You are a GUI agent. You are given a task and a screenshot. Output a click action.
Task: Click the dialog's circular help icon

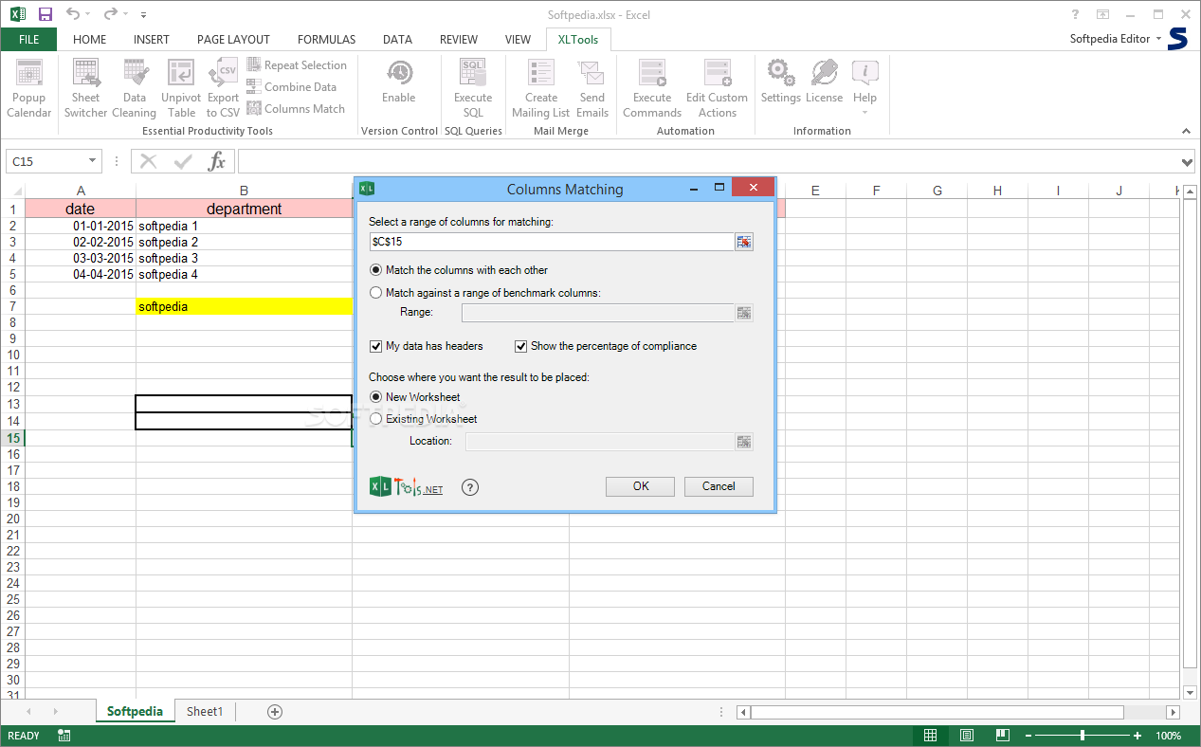(470, 487)
